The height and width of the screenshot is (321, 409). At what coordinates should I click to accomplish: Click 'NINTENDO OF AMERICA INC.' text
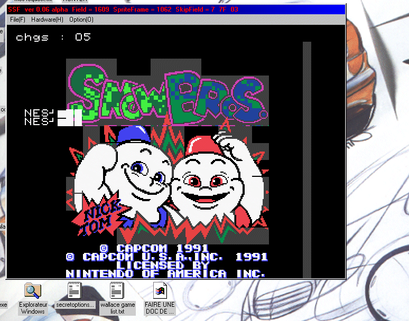[x=165, y=273]
